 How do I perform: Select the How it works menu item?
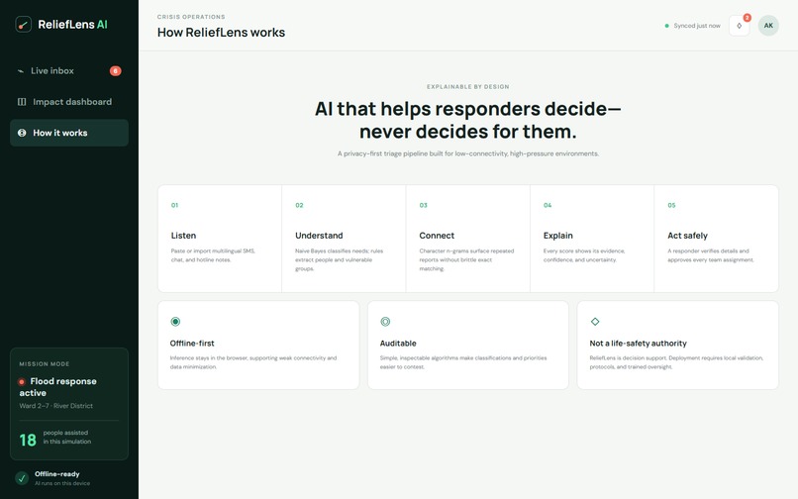(69, 133)
